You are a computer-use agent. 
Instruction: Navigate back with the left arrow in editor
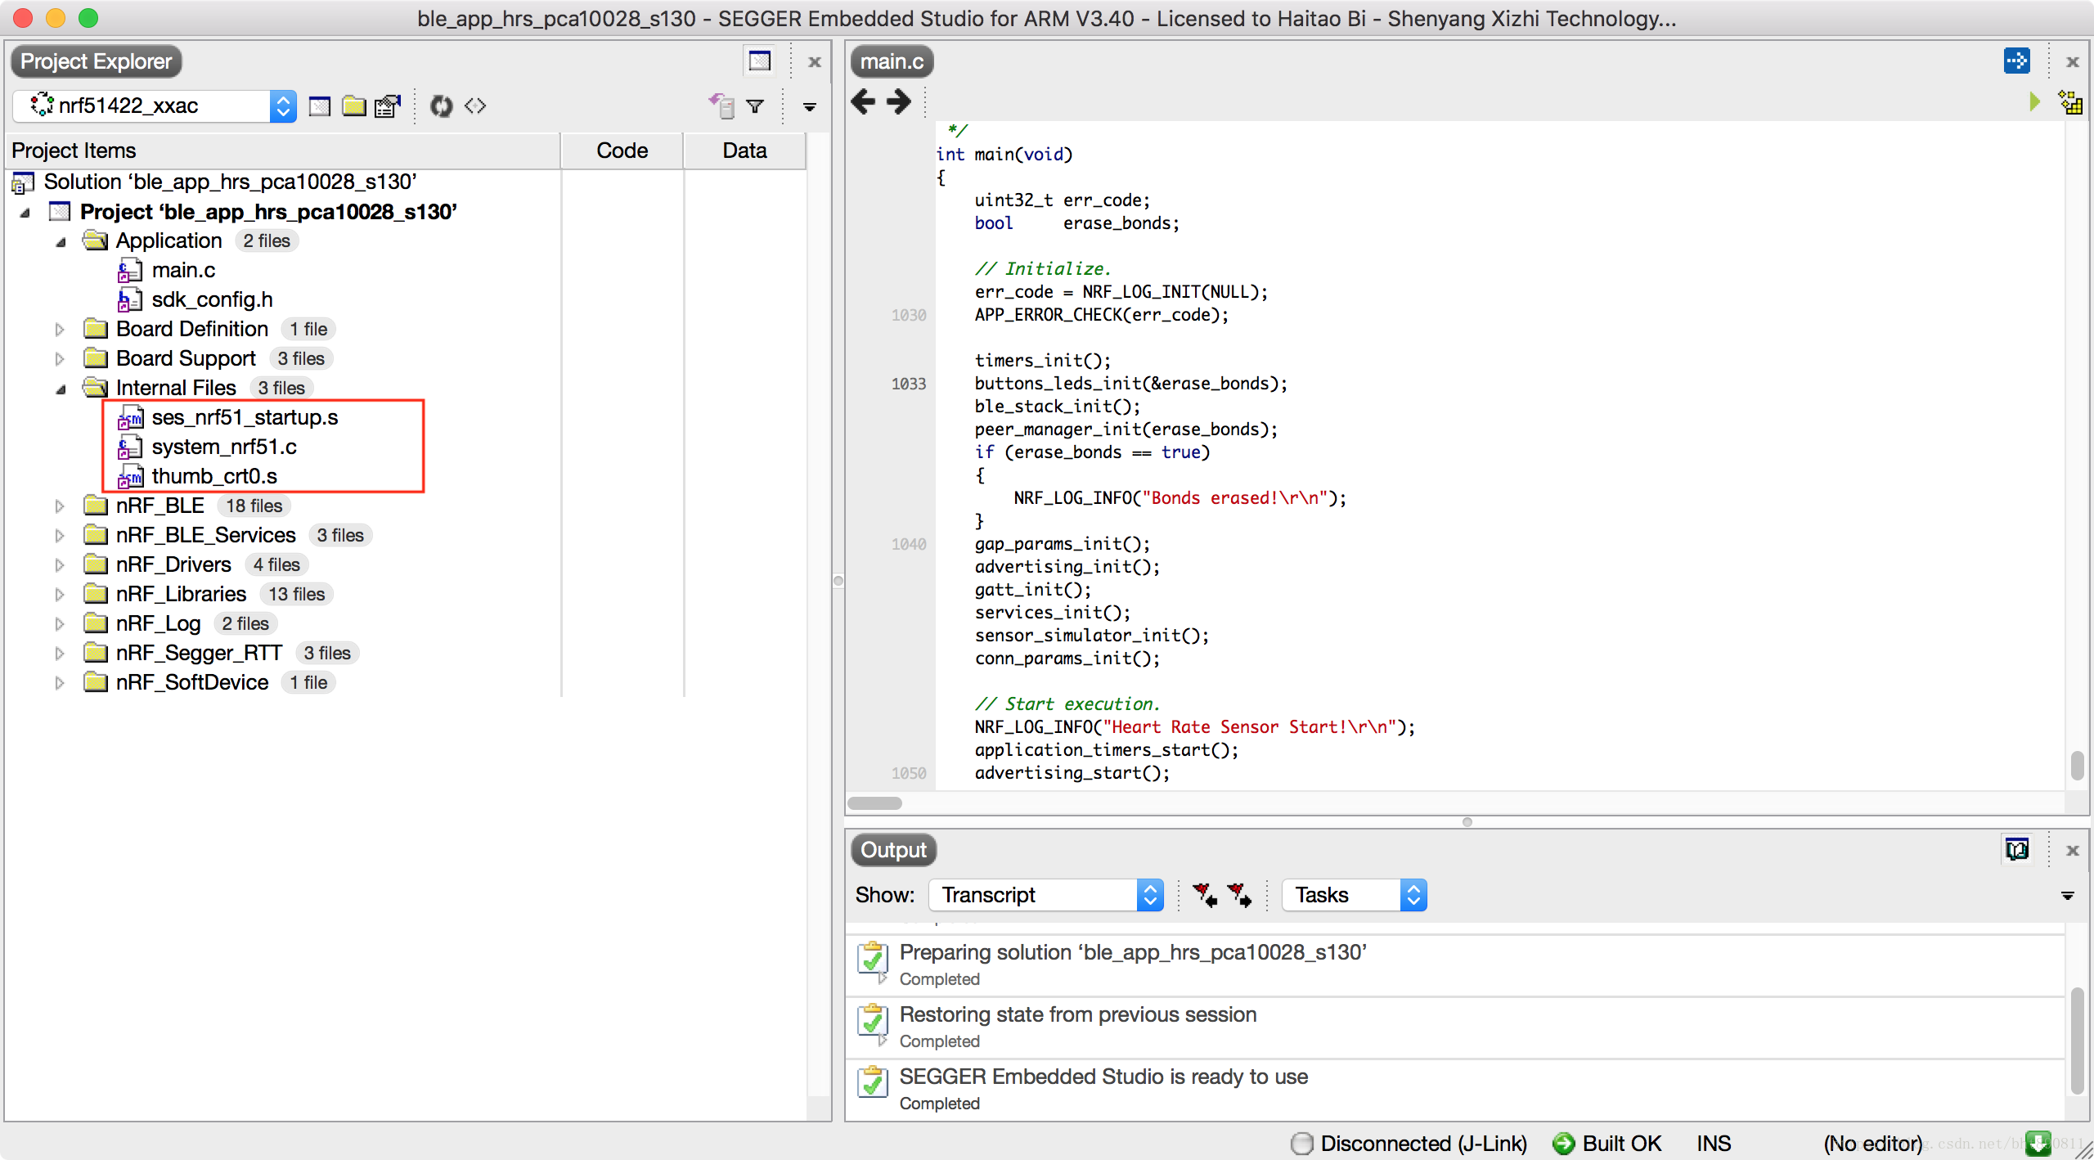[863, 102]
